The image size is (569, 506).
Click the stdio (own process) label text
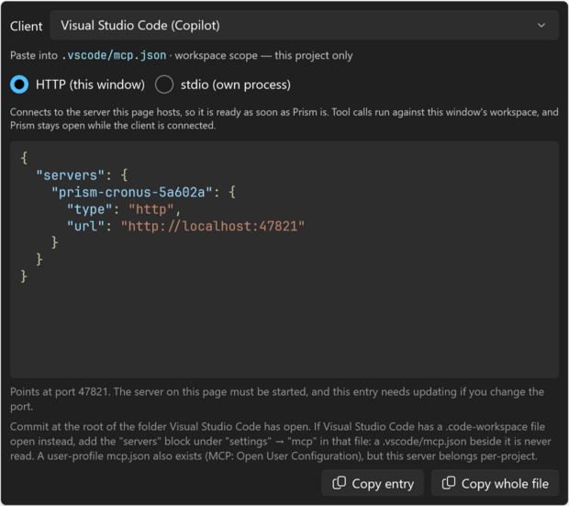[236, 84]
